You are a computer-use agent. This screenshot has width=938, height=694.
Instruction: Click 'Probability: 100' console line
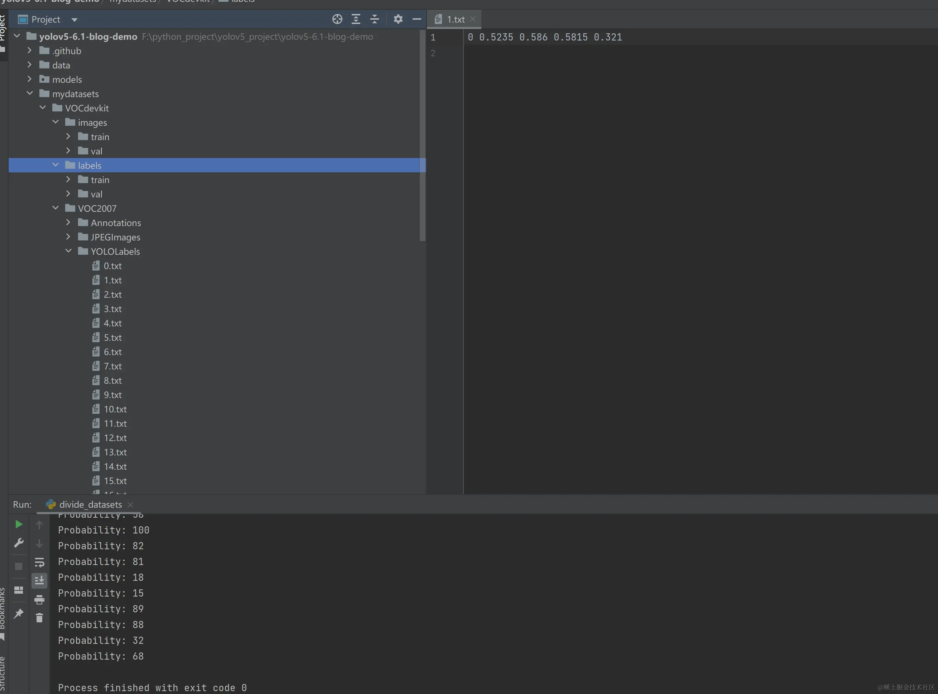pos(103,530)
